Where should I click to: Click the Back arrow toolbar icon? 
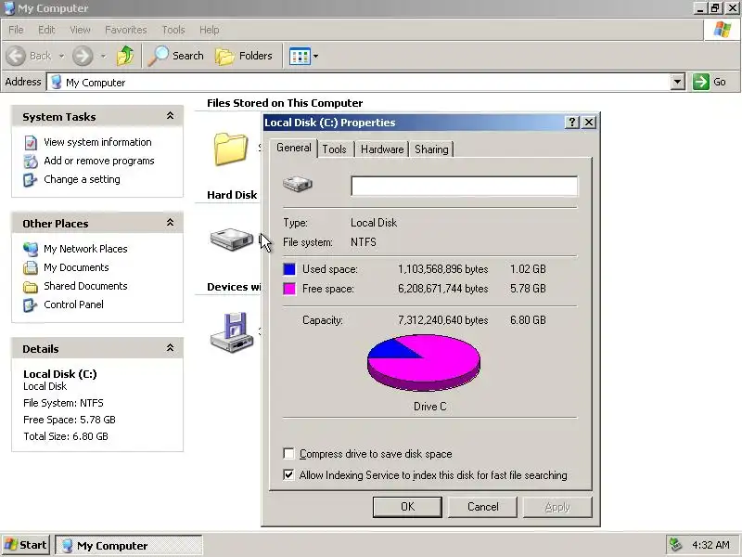16,56
